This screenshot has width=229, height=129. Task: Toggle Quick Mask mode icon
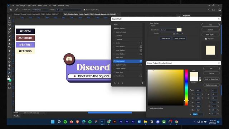(x=10, y=84)
